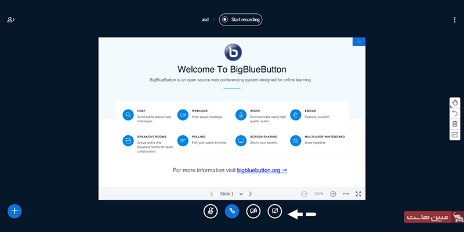
Task: Toggle multi-user whiteboard icon in the toolbar
Action: (x=455, y=135)
